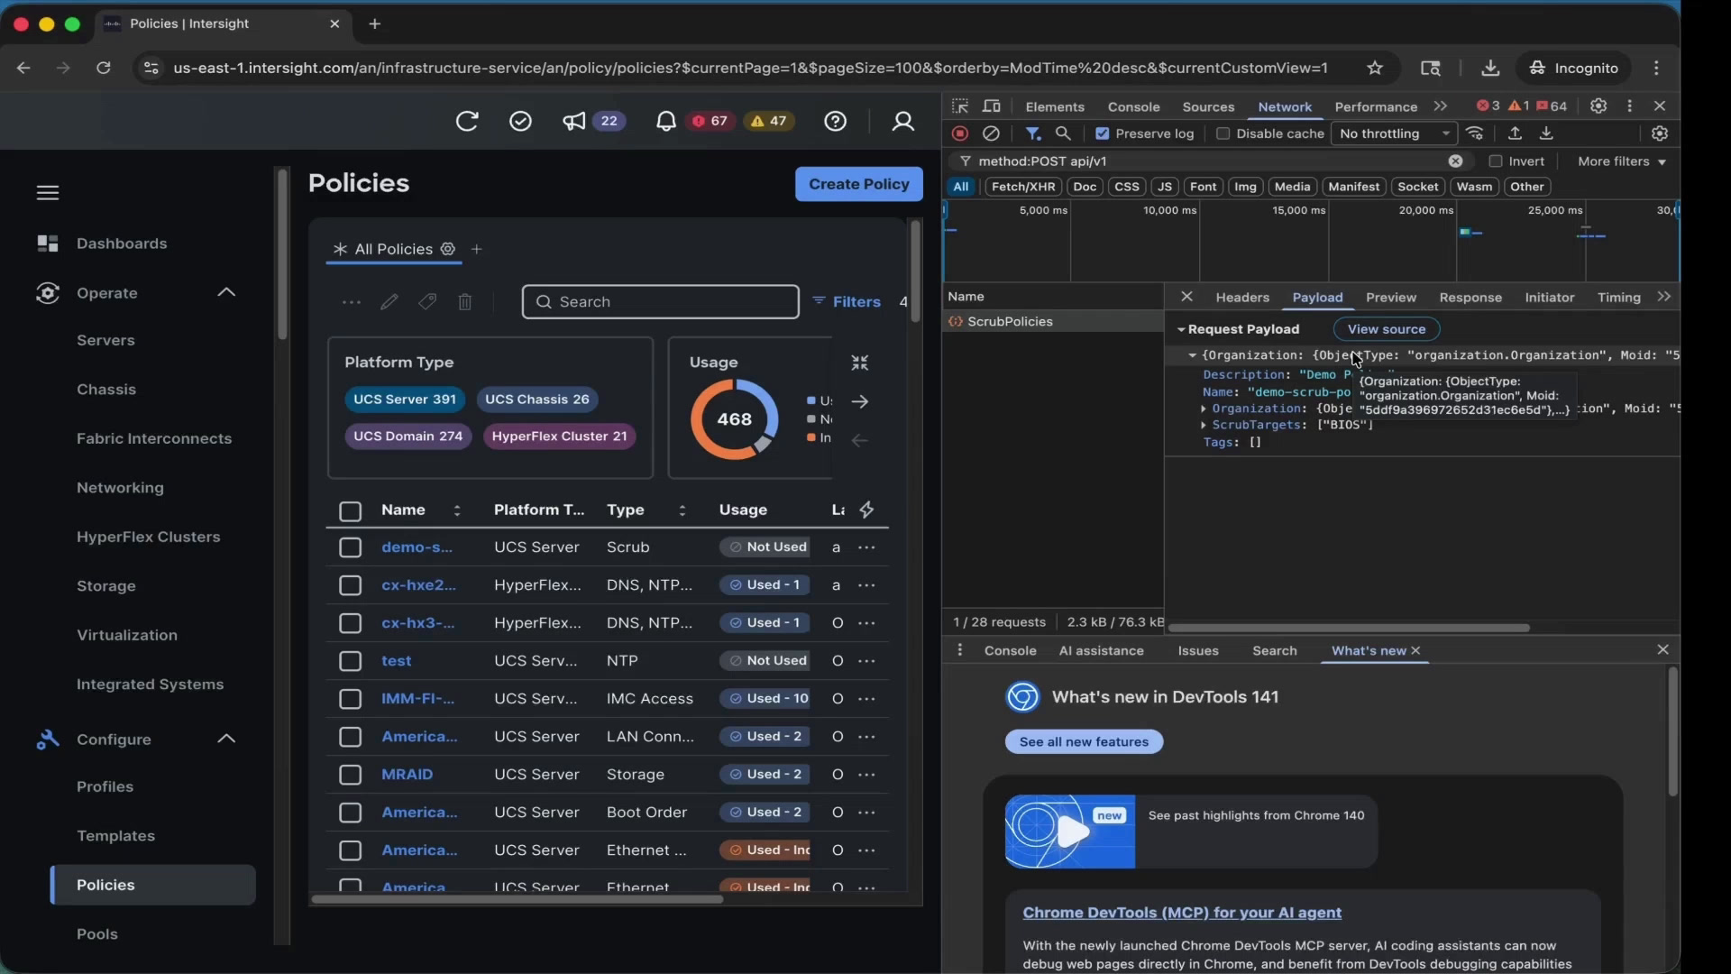Collapse the Configure navigation section

click(x=226, y=739)
